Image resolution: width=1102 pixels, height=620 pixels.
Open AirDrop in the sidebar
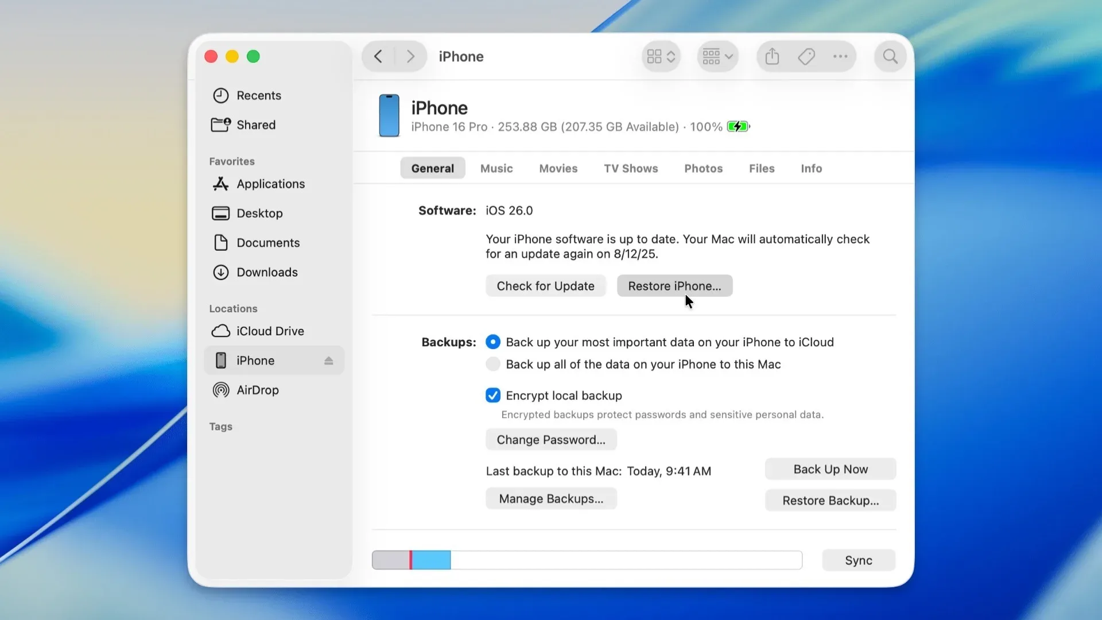274,390
